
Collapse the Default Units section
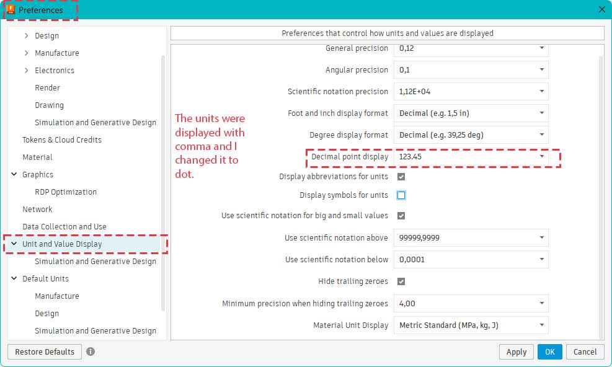click(14, 278)
